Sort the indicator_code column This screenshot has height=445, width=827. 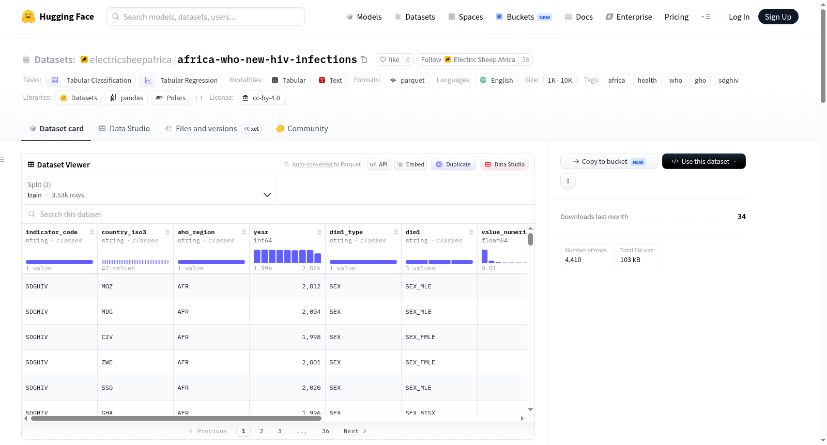tap(91, 232)
